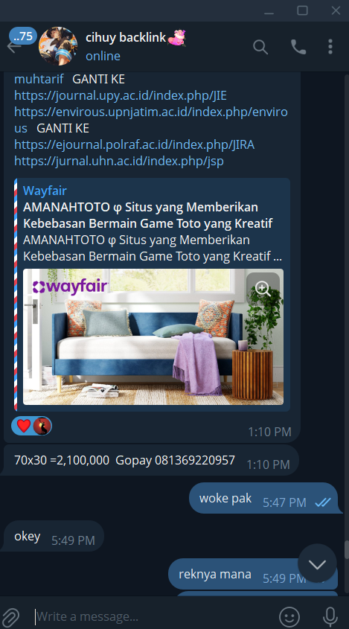Open the ejournal.polraf.ac.id JIRA link
Viewport: 349px width, 629px height.
[x=135, y=144]
